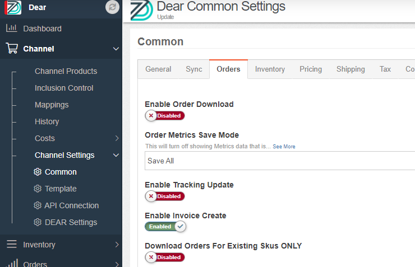The width and height of the screenshot is (415, 267).
Task: Click the Orders sidebar menu label
Action: coord(35,264)
